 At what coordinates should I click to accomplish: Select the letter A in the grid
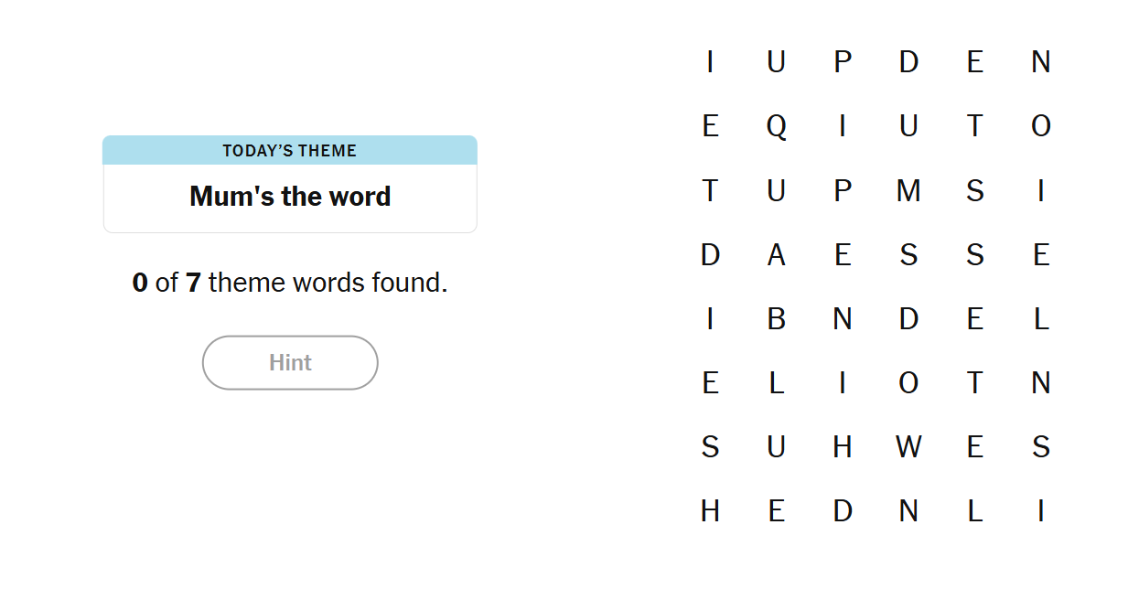(x=776, y=254)
